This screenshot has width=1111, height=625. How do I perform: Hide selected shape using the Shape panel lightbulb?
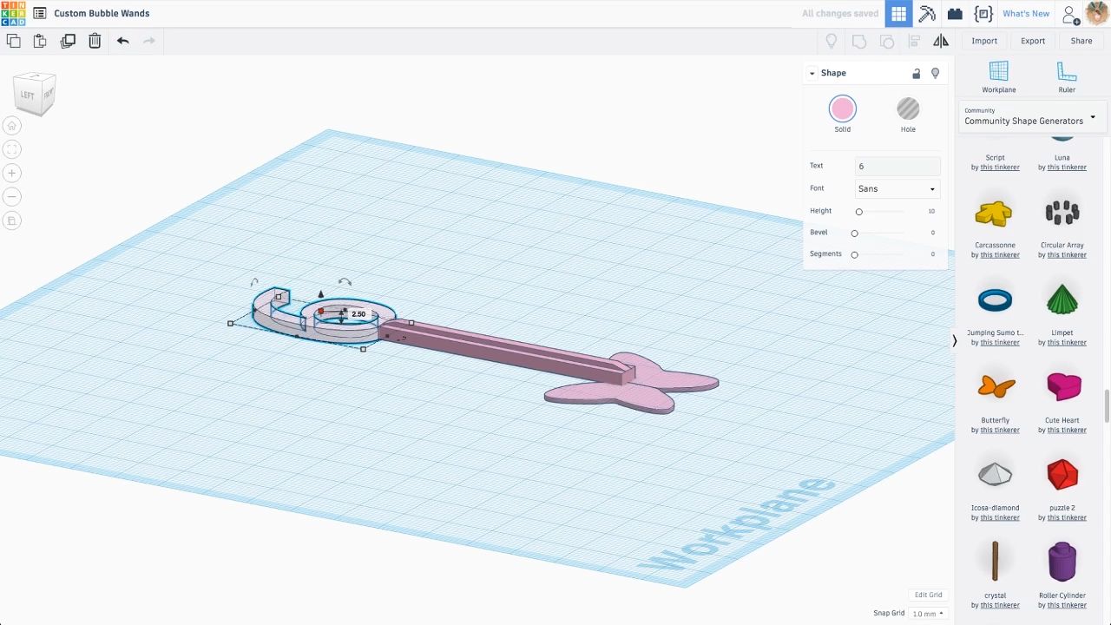click(x=935, y=73)
